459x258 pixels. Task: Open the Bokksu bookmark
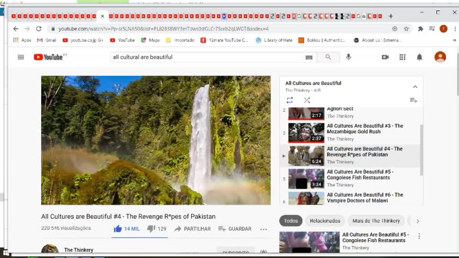[x=322, y=40]
